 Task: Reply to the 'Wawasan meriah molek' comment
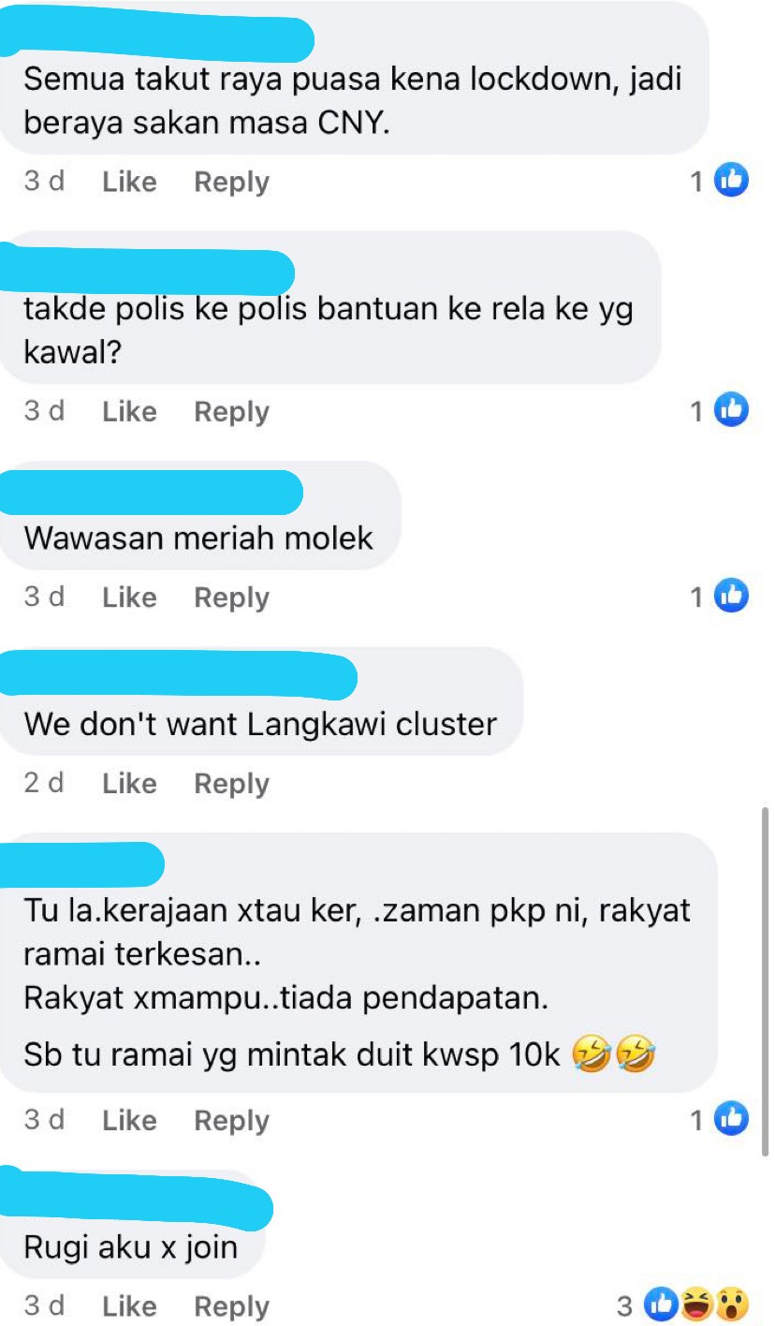[x=231, y=597]
